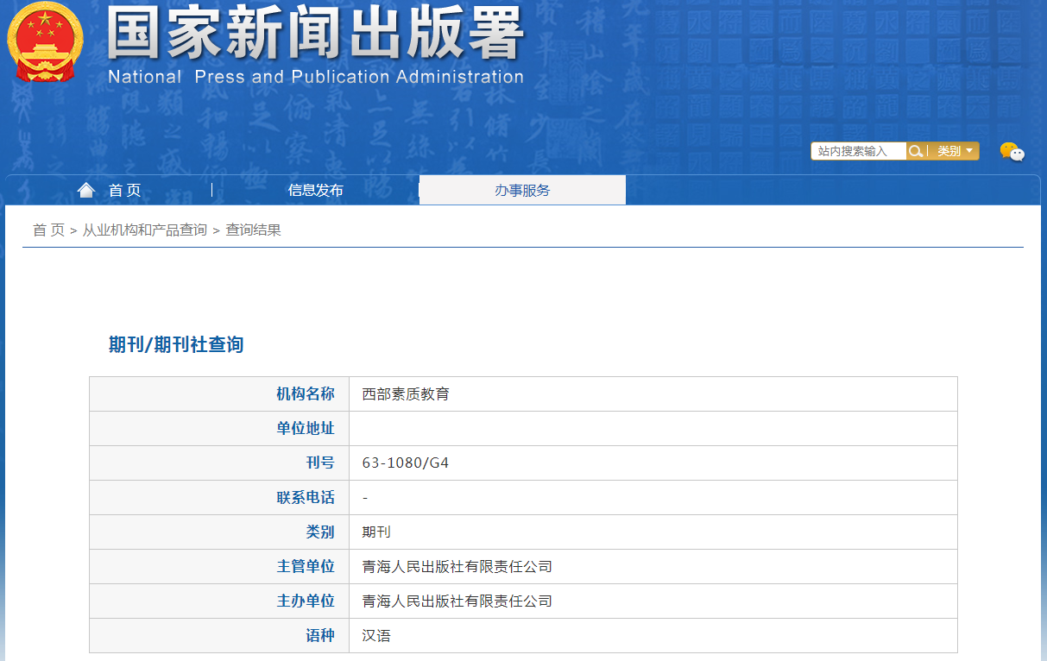1047x661 pixels.
Task: Select the 西部素质教育 institution name
Action: (406, 394)
